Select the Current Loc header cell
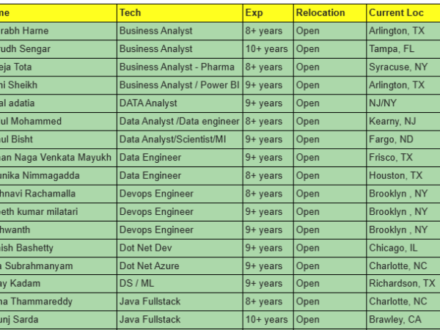Screen dimensions: 440x330 (x=402, y=13)
